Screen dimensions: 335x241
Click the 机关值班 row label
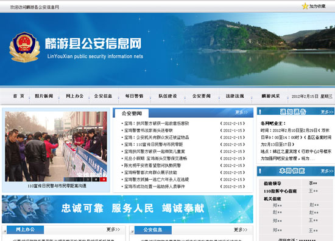[x=272, y=199]
